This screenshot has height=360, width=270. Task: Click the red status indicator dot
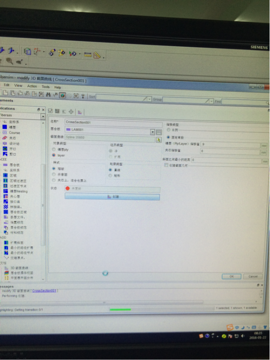pos(67,188)
